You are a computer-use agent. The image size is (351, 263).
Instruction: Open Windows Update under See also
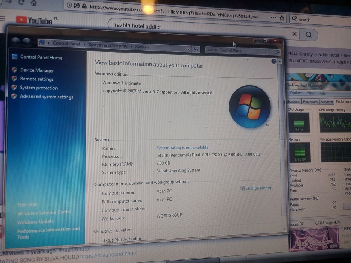click(36, 222)
